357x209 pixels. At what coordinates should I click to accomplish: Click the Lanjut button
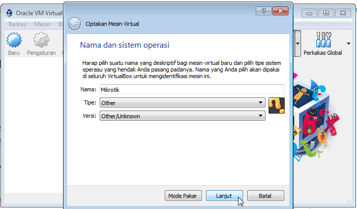[x=224, y=196]
